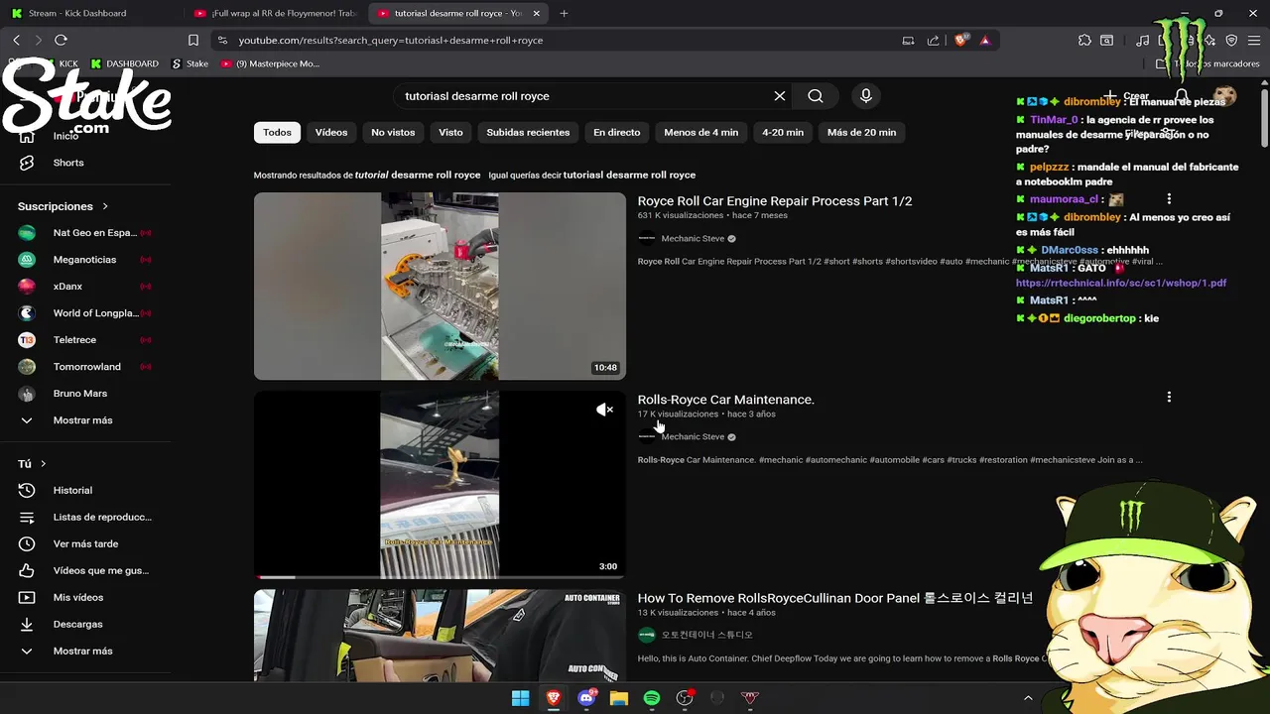The height and width of the screenshot is (714, 1270).
Task: Select the 4-20 min filter chip
Action: click(783, 132)
